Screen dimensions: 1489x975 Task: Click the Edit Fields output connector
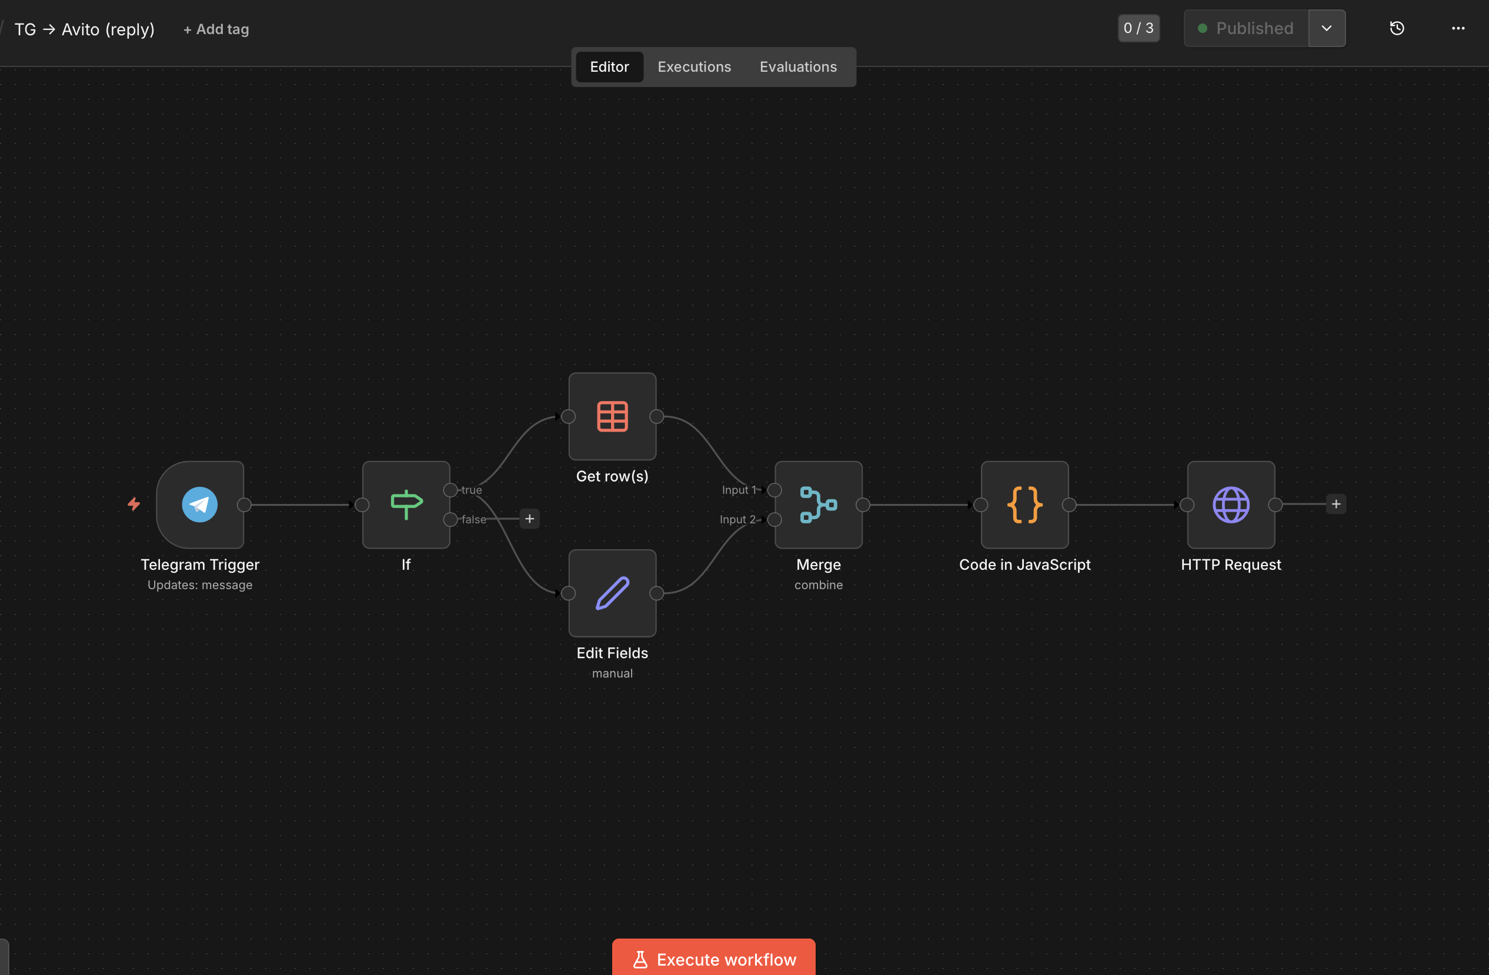coord(656,593)
